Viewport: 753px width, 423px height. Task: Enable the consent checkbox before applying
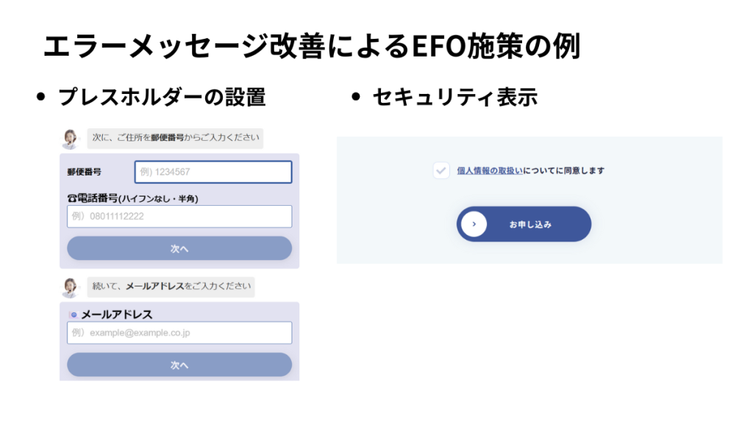(x=441, y=170)
